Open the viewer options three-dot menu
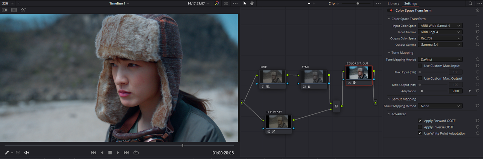Screen dimensions: 483x159 pos(235,3)
